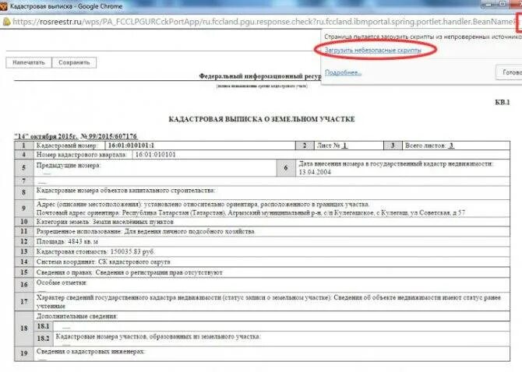Select the quarter number 16:01:010101
The image size is (522, 372).
(x=156, y=155)
